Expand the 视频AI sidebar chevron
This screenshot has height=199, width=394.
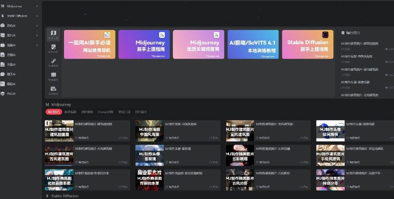tap(37, 45)
